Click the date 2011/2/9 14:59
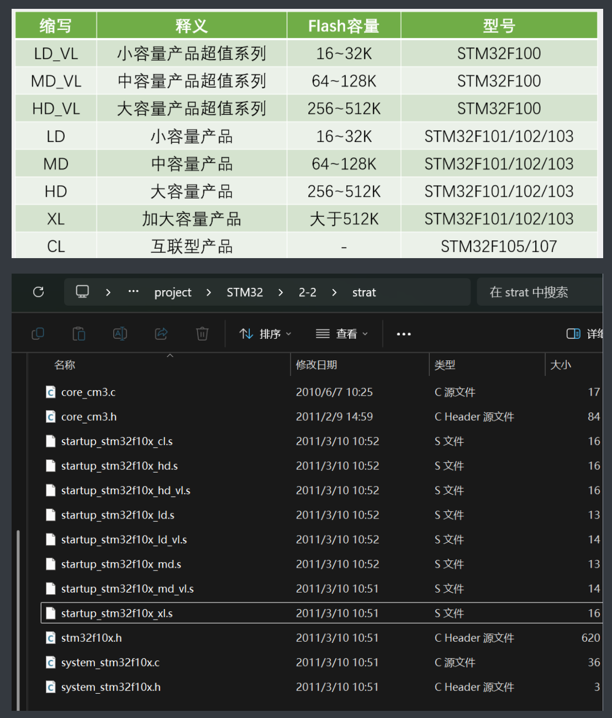This screenshot has width=612, height=718. coord(334,417)
